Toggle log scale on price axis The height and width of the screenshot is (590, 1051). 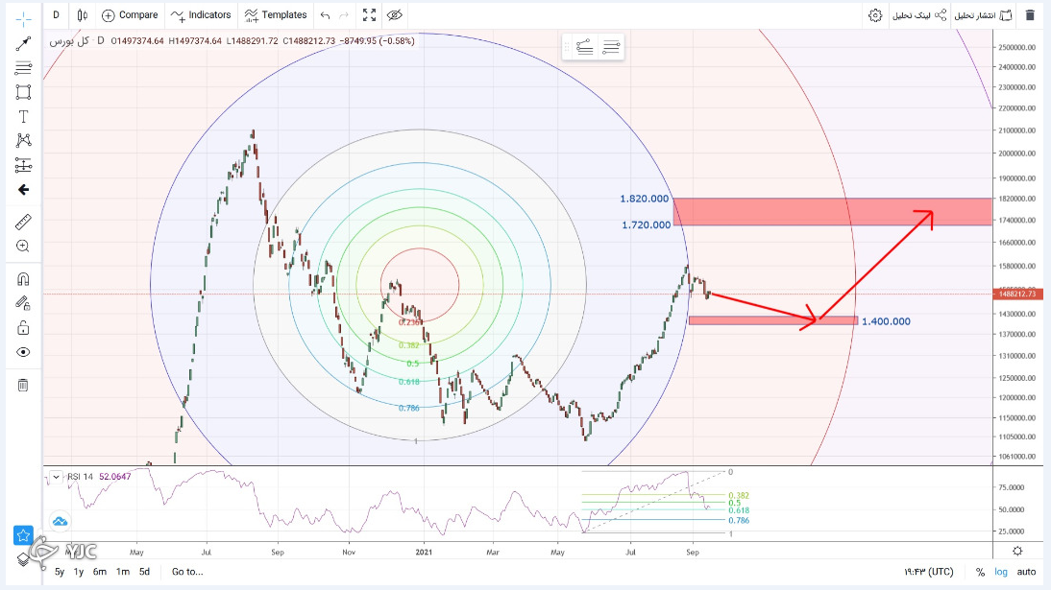point(1002,572)
